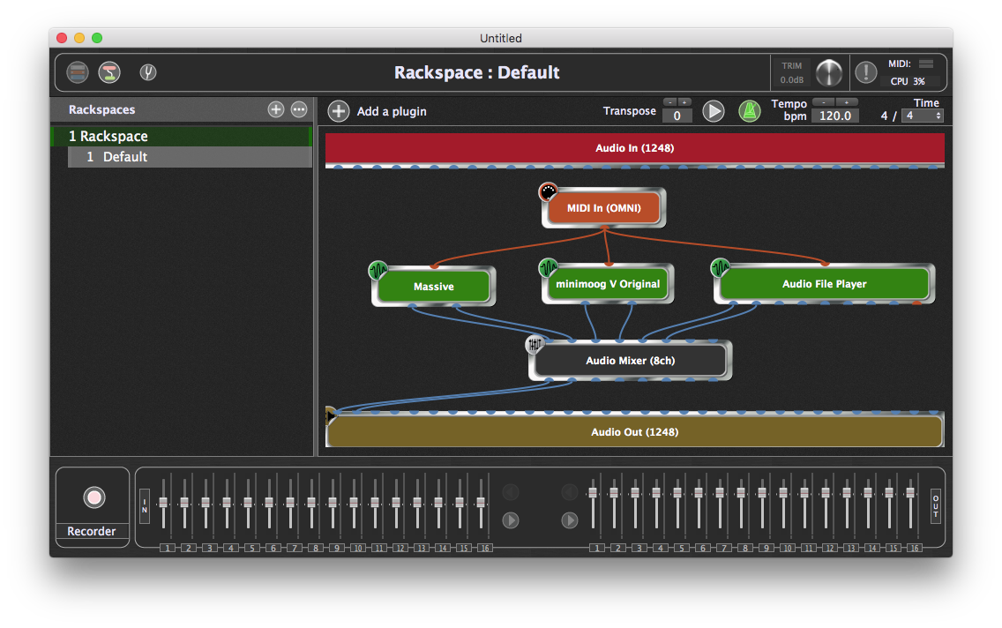
Task: Click input channel 8 fader
Action: [311, 502]
